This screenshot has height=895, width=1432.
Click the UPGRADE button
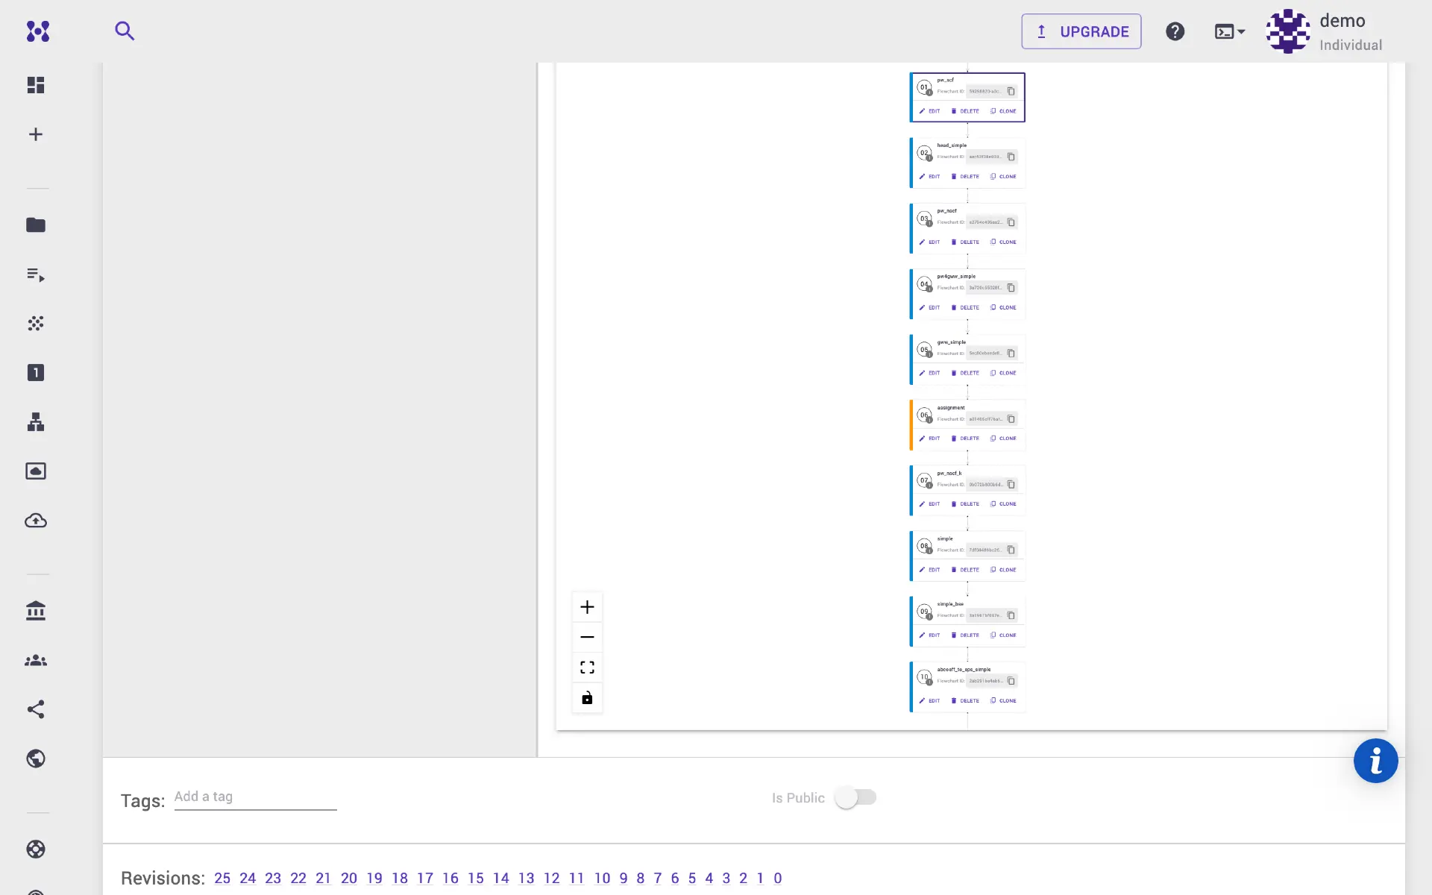coord(1081,31)
